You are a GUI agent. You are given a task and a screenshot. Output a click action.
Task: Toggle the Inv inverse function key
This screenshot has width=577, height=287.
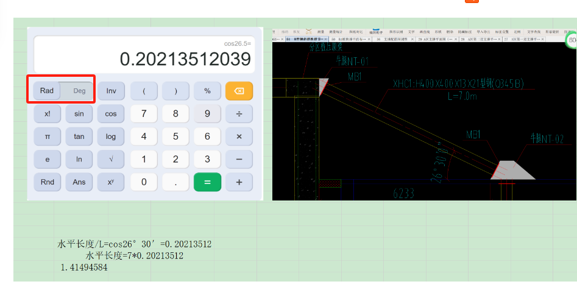click(111, 91)
